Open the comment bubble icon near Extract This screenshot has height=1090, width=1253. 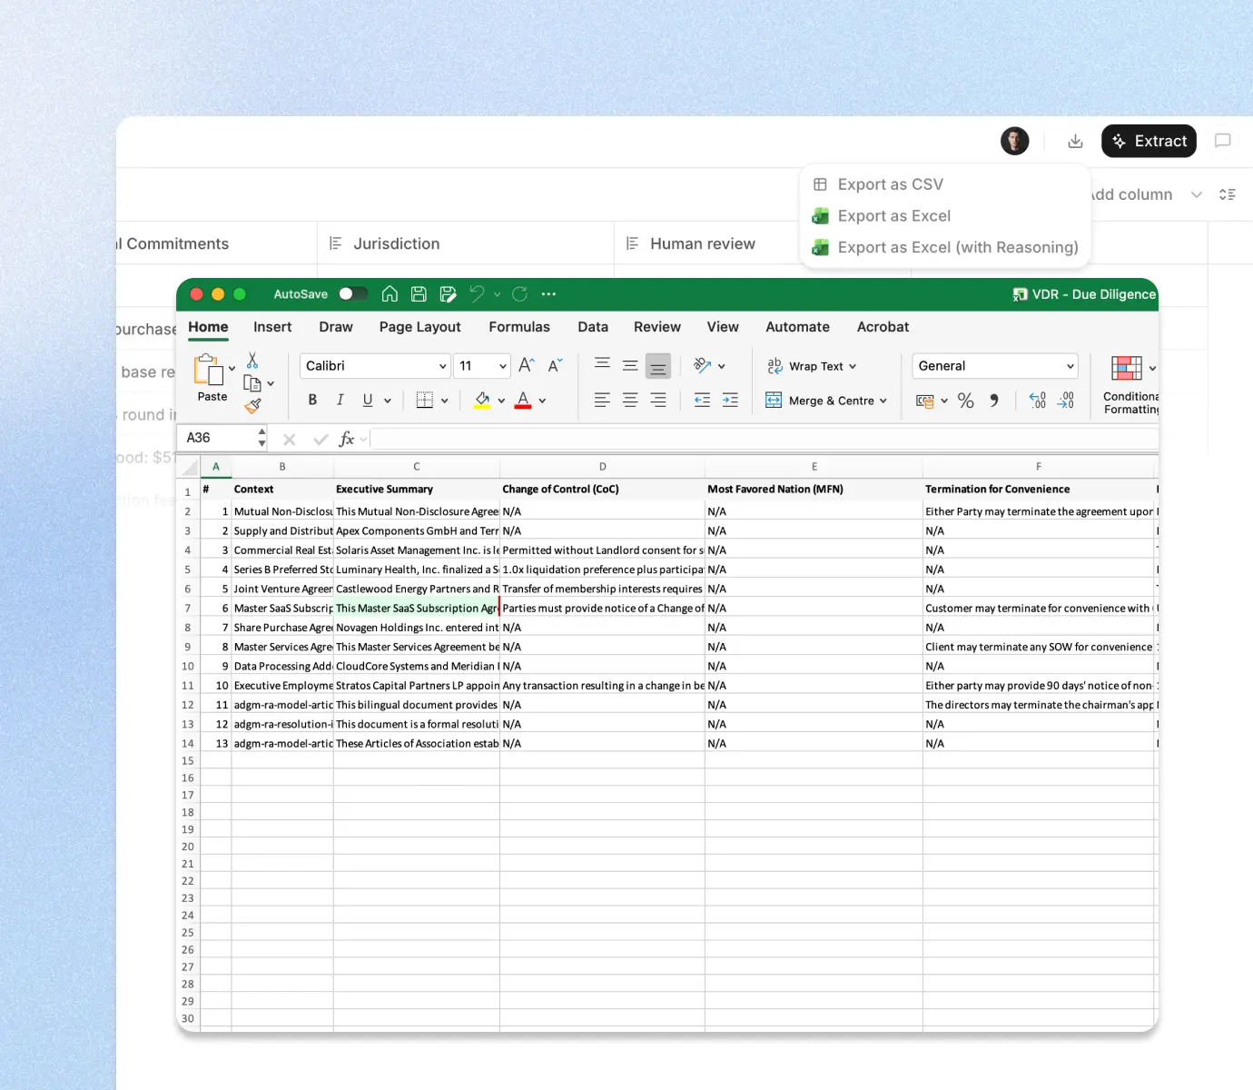point(1223,141)
